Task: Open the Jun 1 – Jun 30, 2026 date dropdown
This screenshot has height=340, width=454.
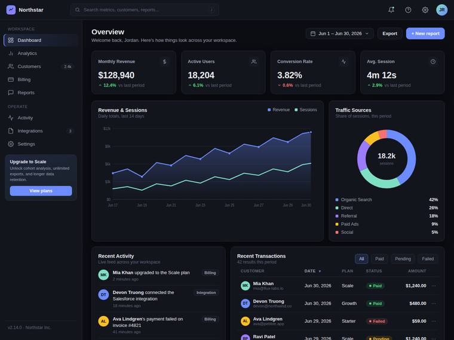Action: (x=340, y=33)
